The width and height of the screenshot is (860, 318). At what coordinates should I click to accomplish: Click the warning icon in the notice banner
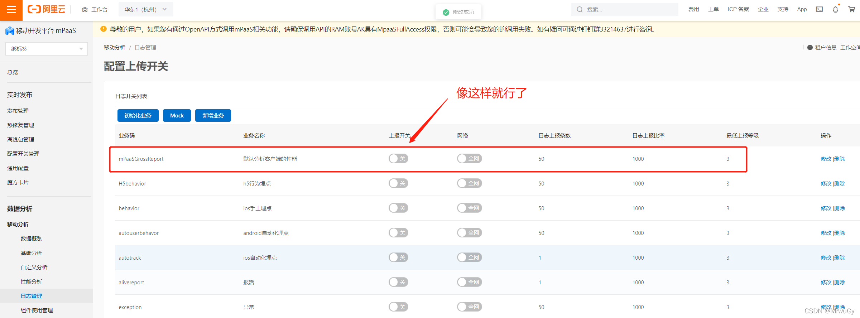coord(103,29)
